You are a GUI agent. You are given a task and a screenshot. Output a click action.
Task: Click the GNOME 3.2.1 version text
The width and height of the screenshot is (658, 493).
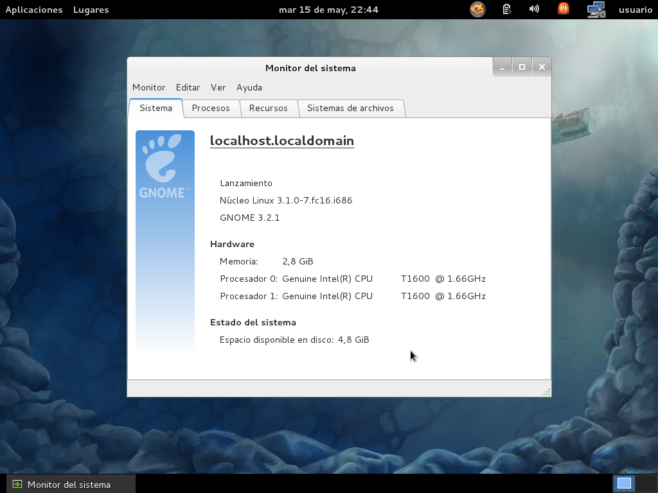250,218
